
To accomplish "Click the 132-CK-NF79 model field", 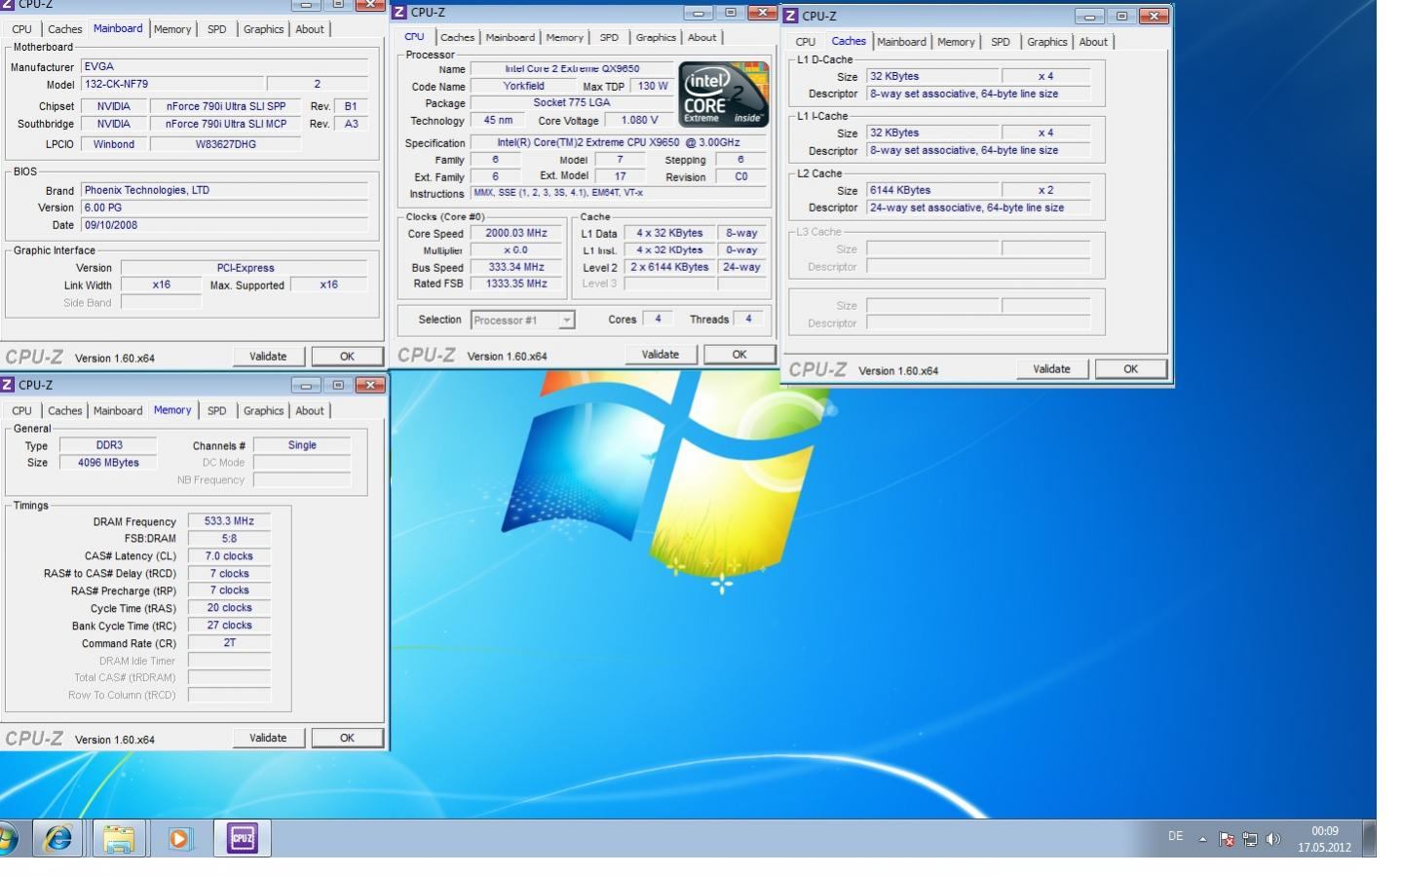I will click(x=172, y=85).
